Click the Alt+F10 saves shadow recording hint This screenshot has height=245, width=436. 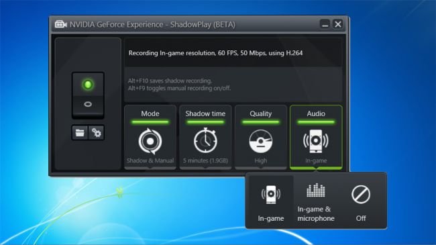click(170, 81)
